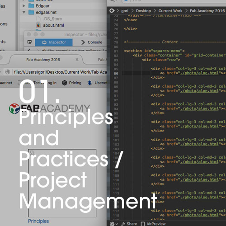
Task: Click the browser address bar showing file:///Users/gori
Action: coord(60,72)
